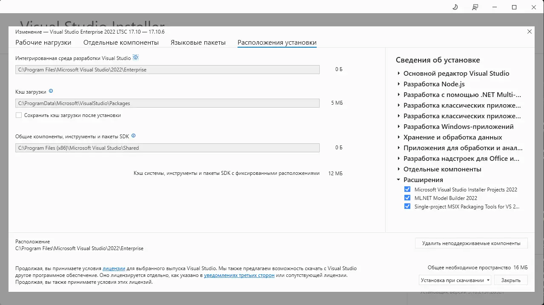Image resolution: width=544 pixels, height=305 pixels.
Task: Open the Языковые пакеты tab
Action: pyautogui.click(x=198, y=42)
